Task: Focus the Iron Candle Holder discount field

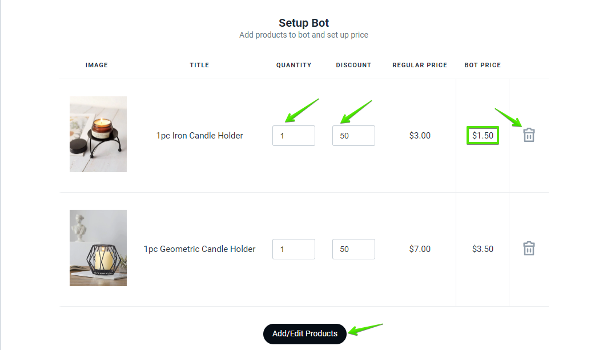Action: click(353, 136)
